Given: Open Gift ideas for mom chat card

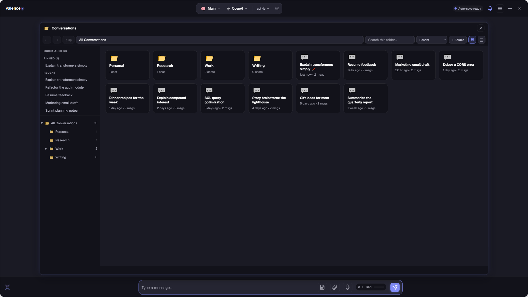Looking at the screenshot, I should (x=318, y=98).
